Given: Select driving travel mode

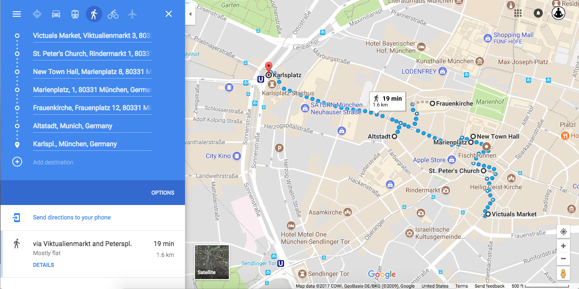Looking at the screenshot, I should click(56, 14).
